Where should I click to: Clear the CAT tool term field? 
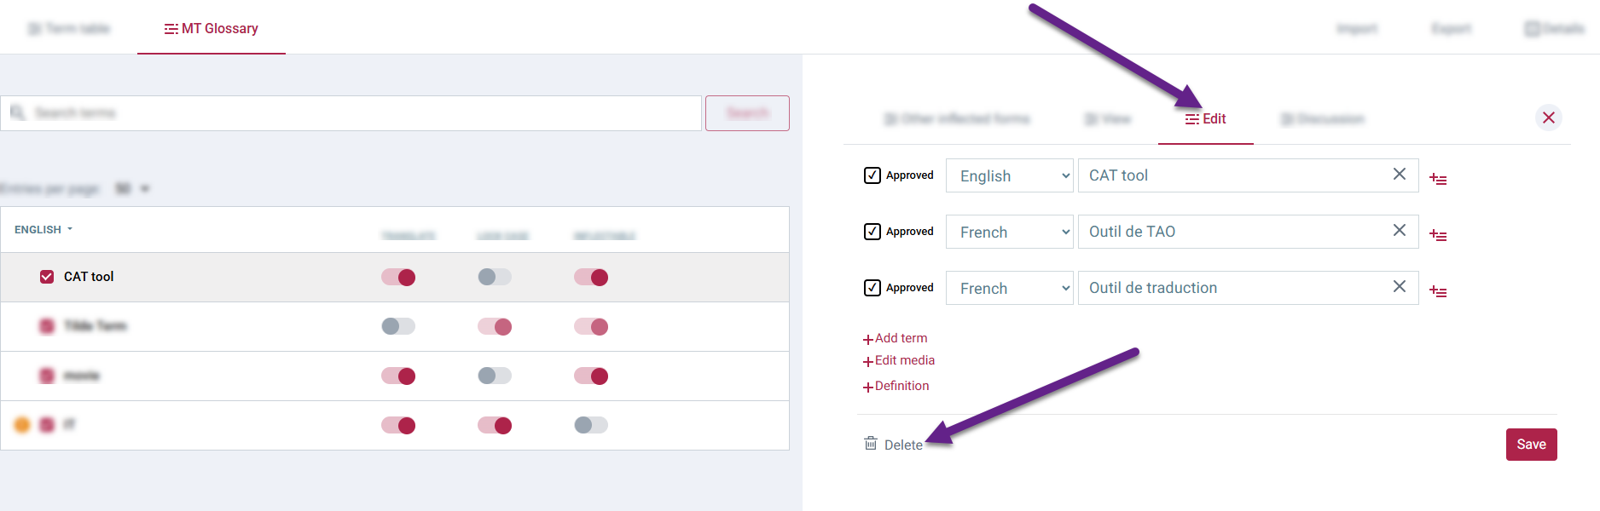(1399, 175)
